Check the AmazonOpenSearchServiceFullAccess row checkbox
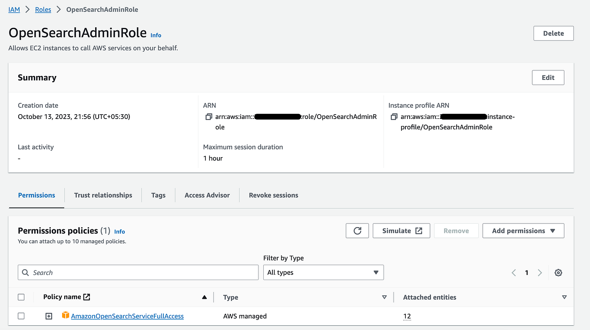Image resolution: width=590 pixels, height=330 pixels. click(21, 316)
